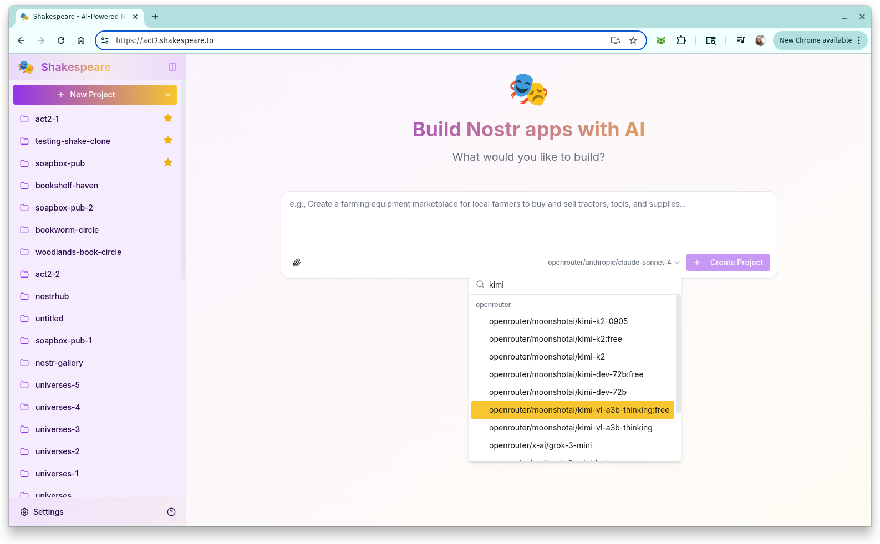The height and width of the screenshot is (544, 880).
Task: Open the Chrome media control icon
Action: 740,40
